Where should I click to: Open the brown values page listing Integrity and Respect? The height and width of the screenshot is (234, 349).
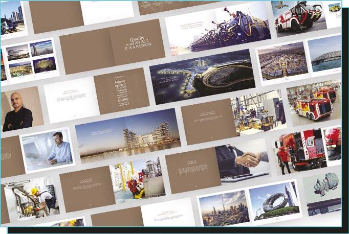click(x=122, y=91)
